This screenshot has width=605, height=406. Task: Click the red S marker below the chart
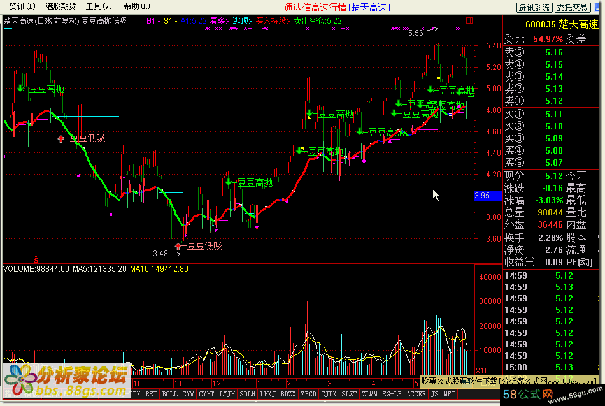coord(36,259)
